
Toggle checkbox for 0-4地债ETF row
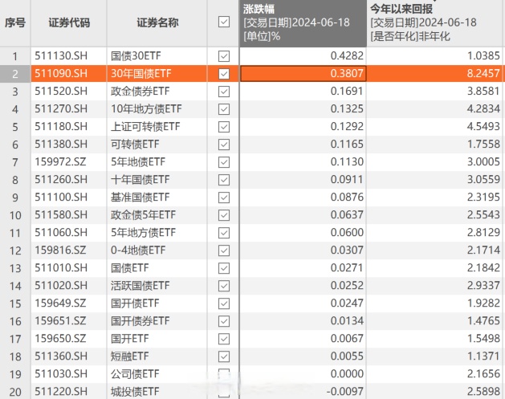point(224,250)
